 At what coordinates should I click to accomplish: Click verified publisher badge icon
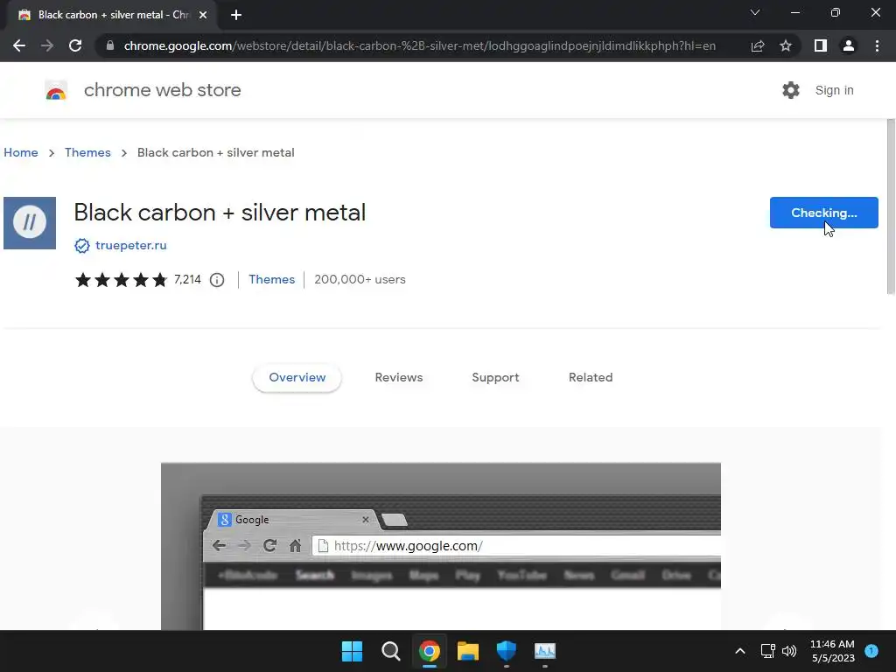point(82,246)
